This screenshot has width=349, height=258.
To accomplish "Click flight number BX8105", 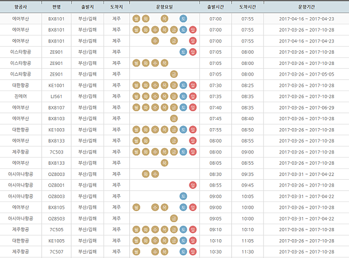I will click(x=56, y=208).
